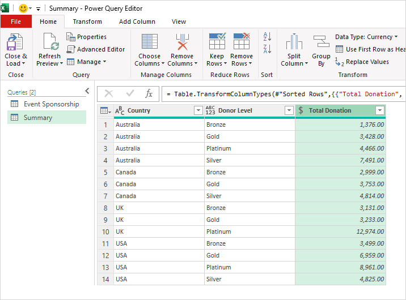Open the Manage dropdown
Image resolution: width=406 pixels, height=300 pixels.
tap(87, 62)
